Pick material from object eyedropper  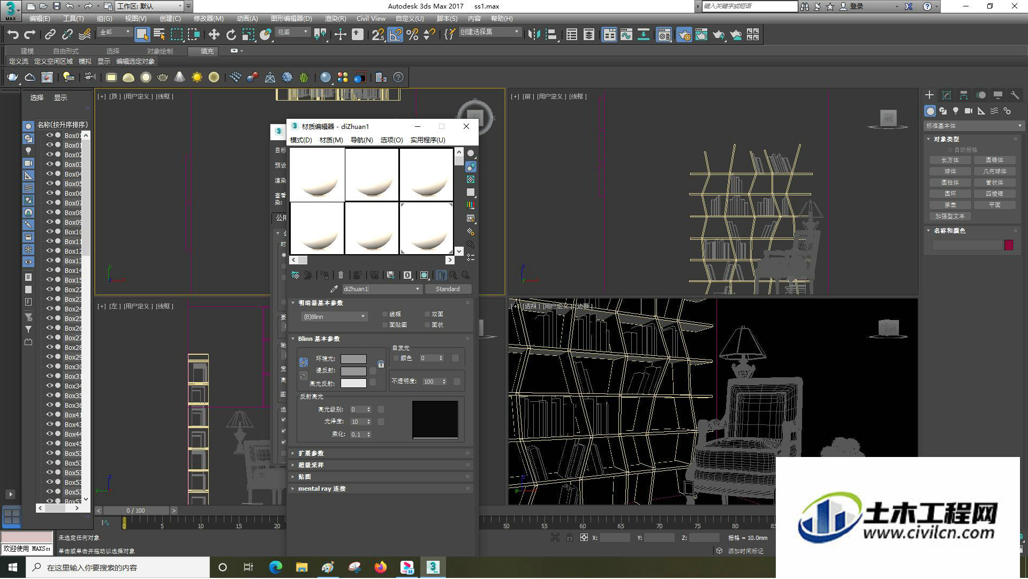click(334, 289)
